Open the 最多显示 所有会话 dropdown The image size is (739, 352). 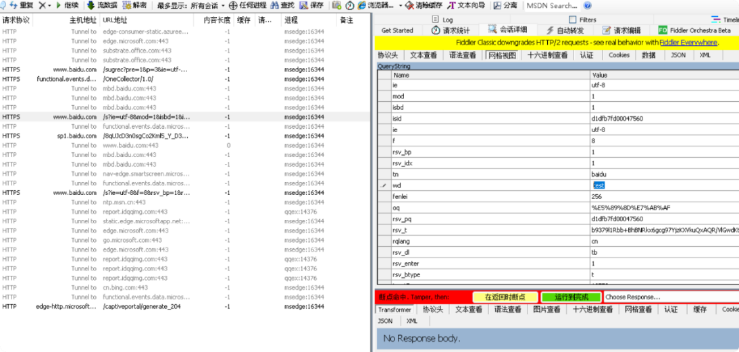click(x=191, y=5)
